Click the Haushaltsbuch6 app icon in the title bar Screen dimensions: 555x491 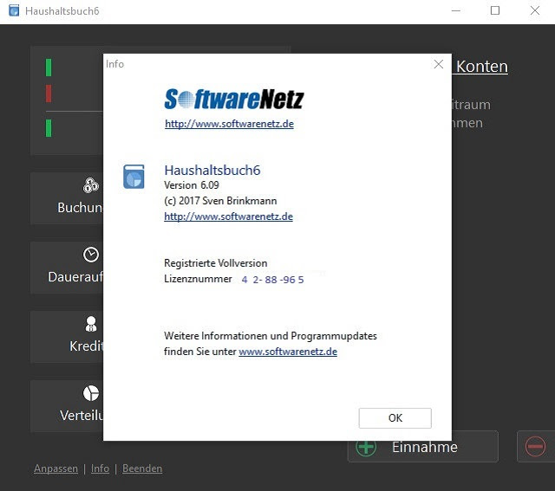click(14, 11)
